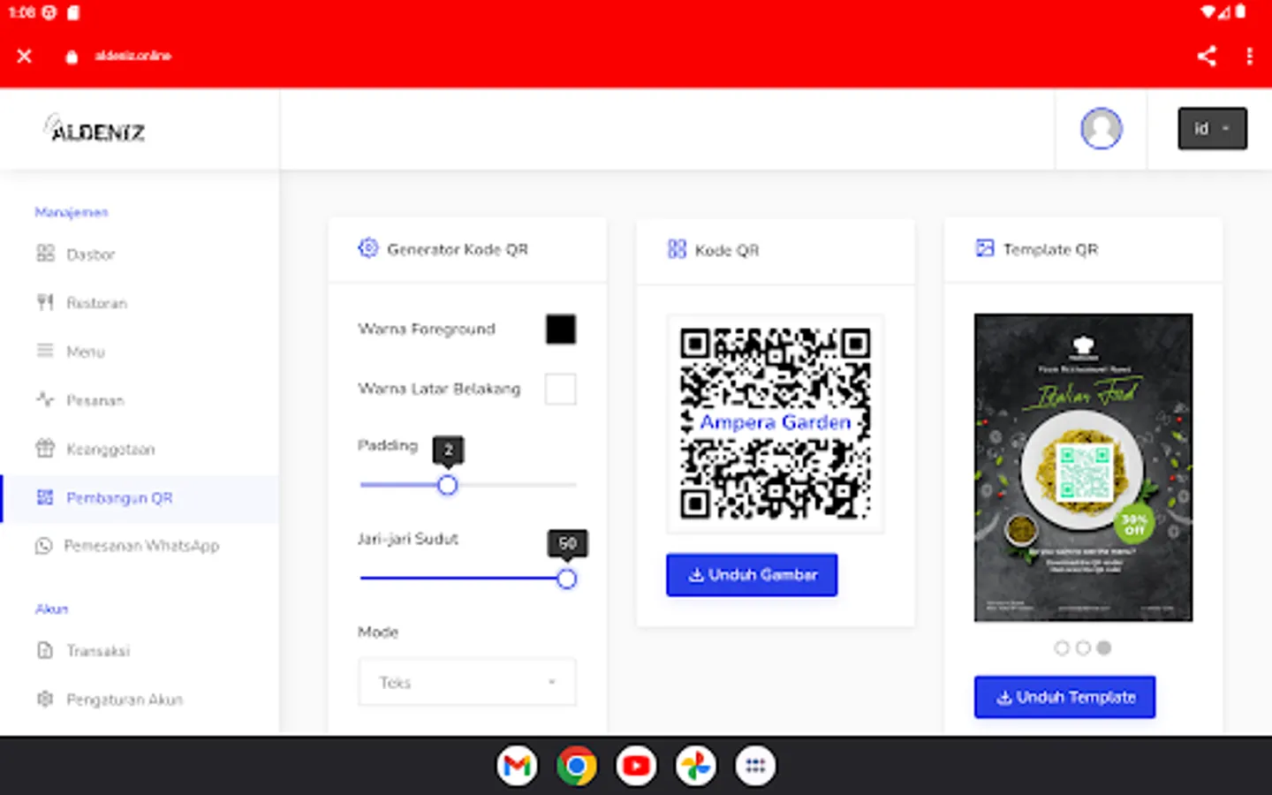Click the Warna Latar Belakang label
1272x795 pixels.
tap(439, 389)
